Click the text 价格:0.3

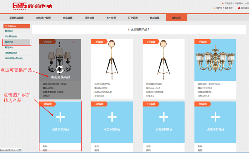click(x=46, y=96)
